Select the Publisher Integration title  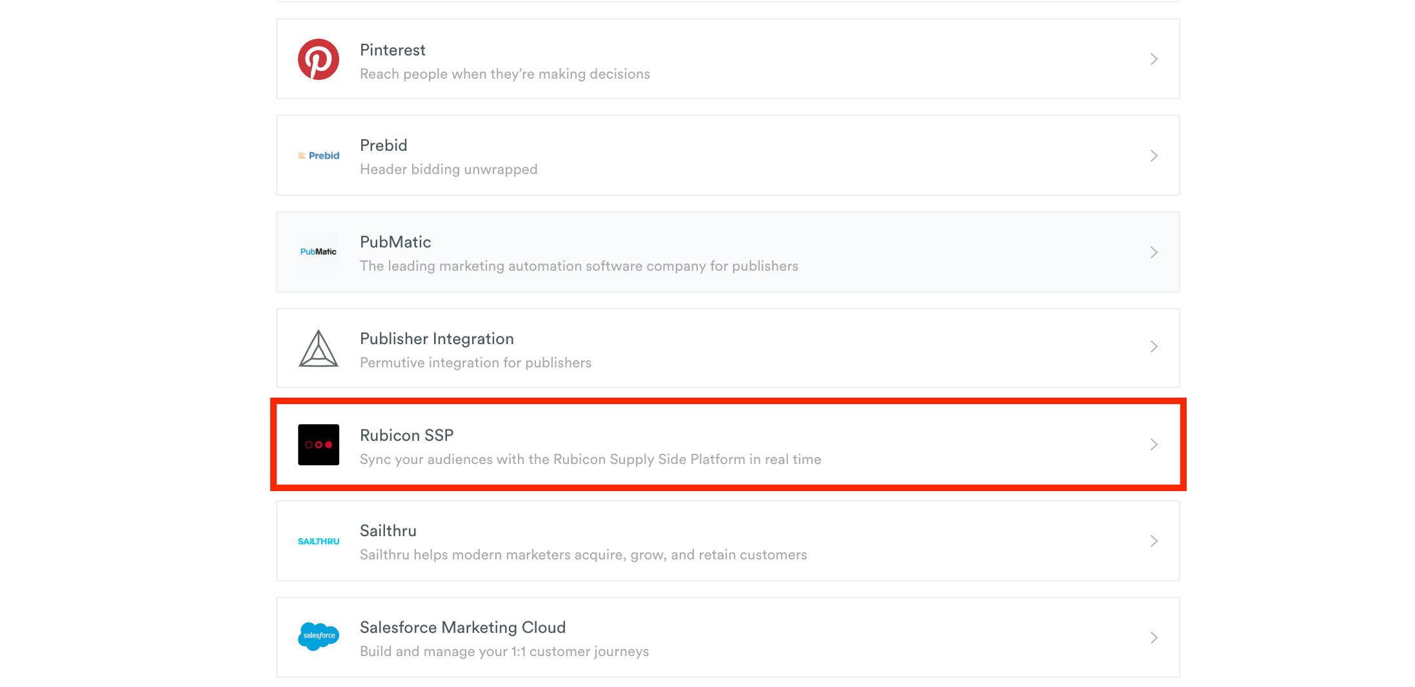tap(437, 338)
